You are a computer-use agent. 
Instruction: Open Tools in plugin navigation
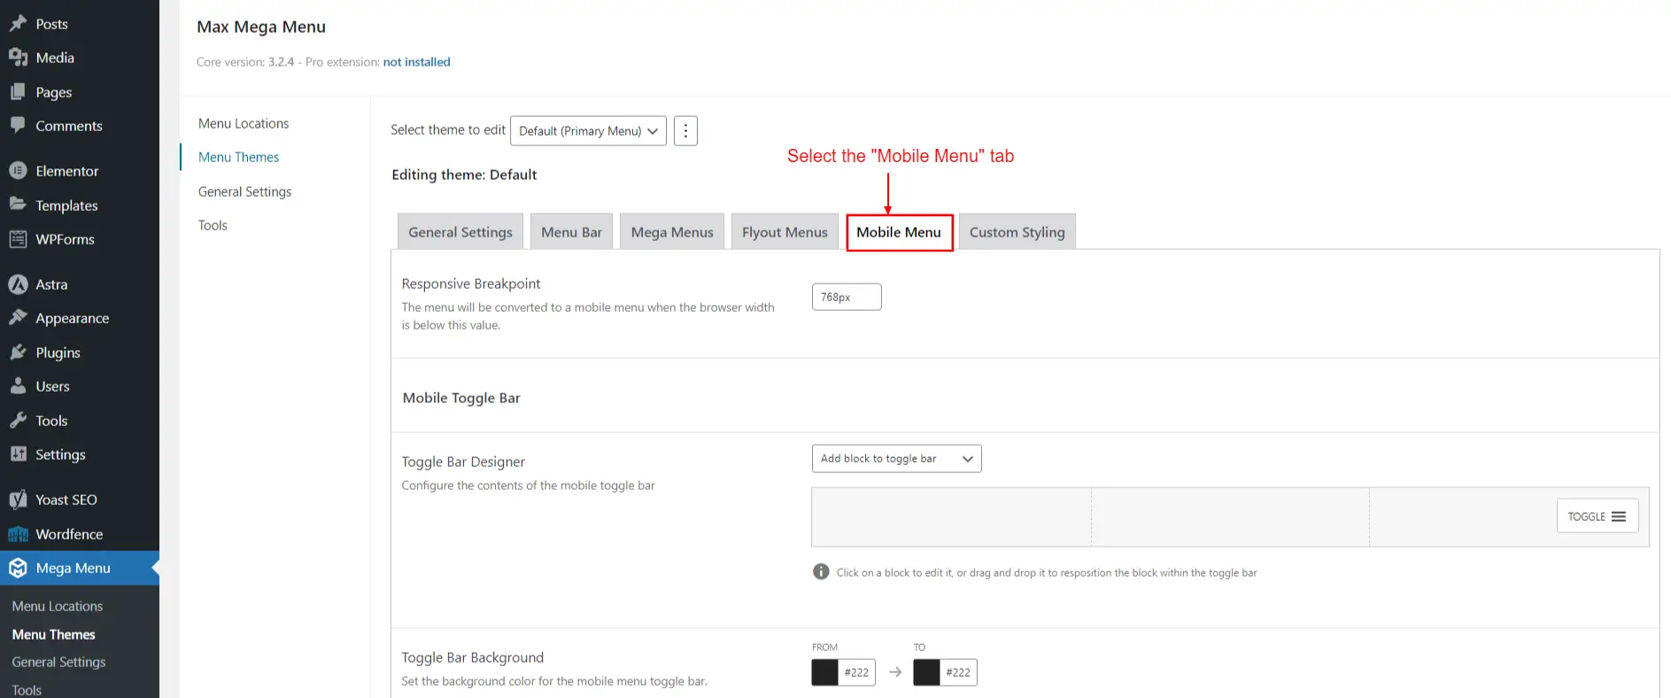click(213, 225)
